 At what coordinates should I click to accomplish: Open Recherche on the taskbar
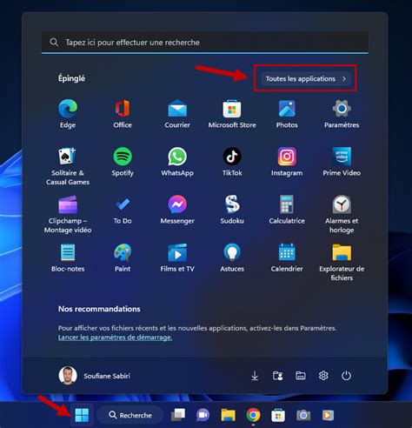pyautogui.click(x=130, y=415)
